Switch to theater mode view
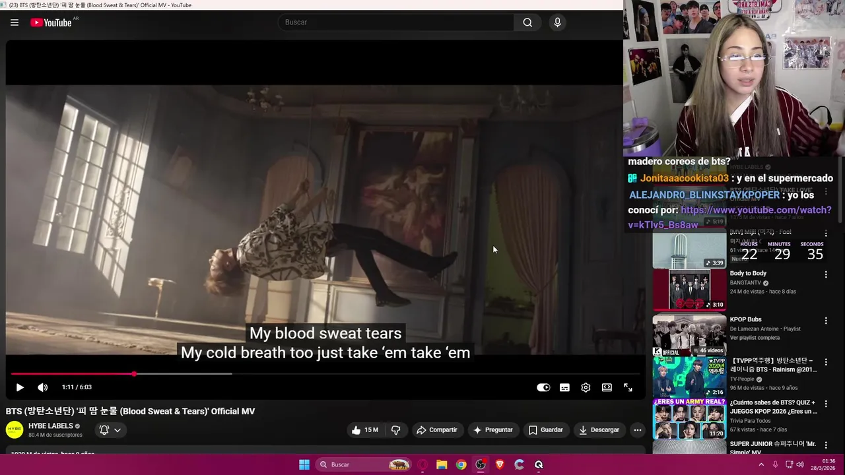The height and width of the screenshot is (475, 845). pos(607,387)
